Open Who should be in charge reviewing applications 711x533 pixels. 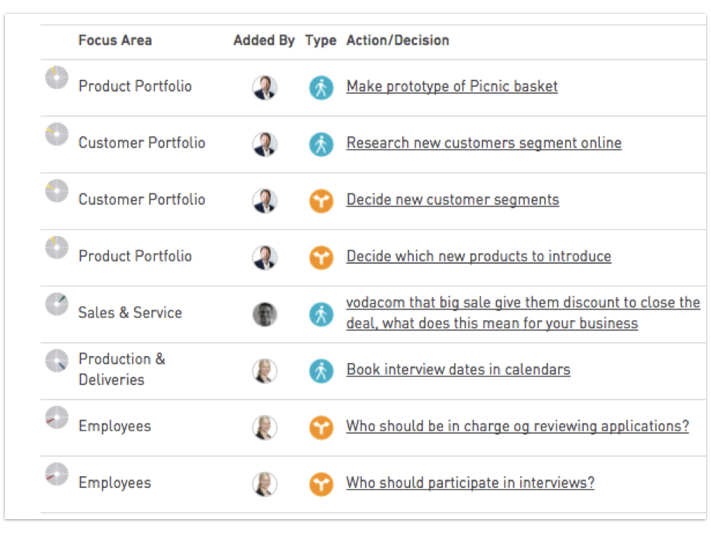517,426
